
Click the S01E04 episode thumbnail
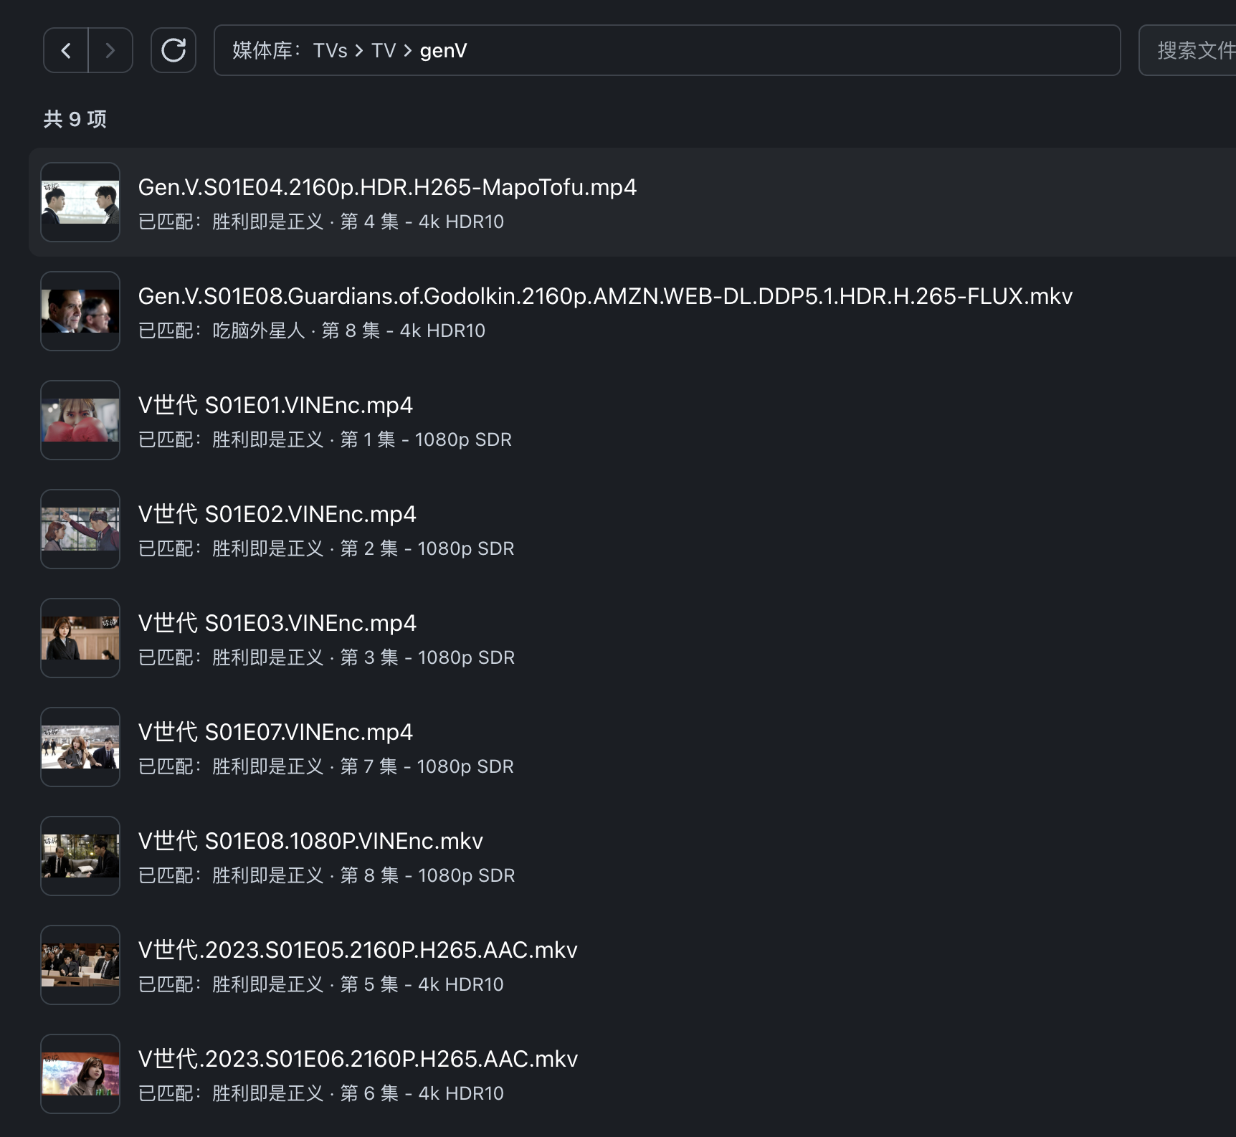pyautogui.click(x=80, y=201)
